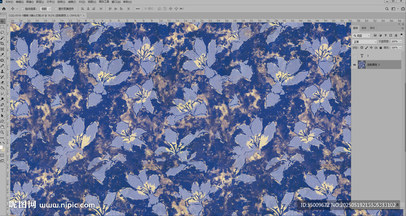The height and width of the screenshot is (216, 406).
Task: Enable the 自动选择 checkbox
Action: tap(23, 9)
